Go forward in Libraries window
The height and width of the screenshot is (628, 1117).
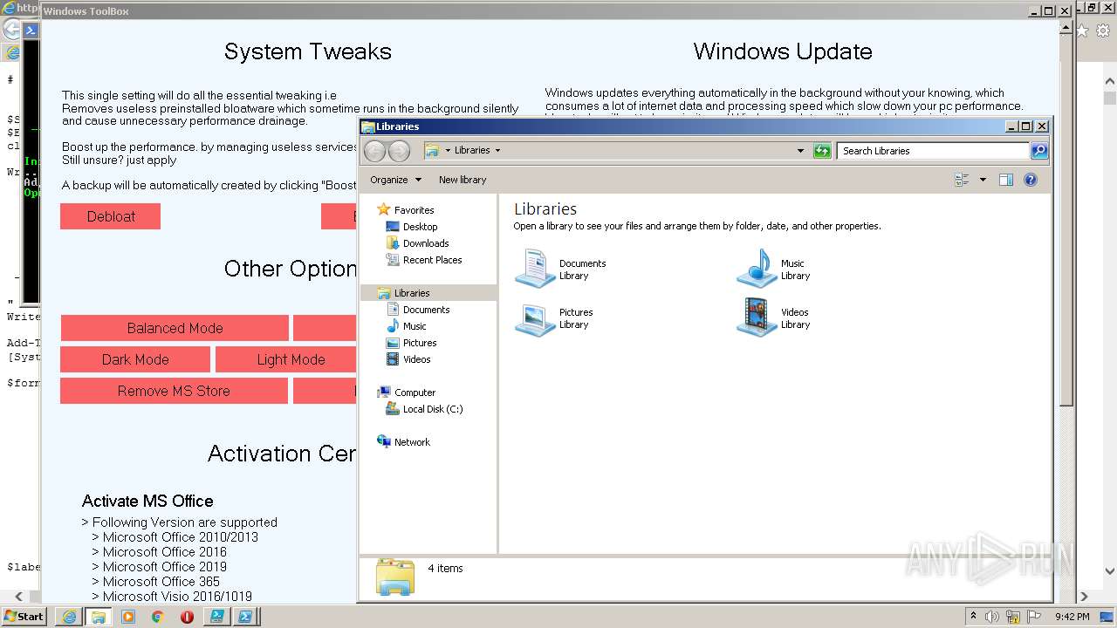pyautogui.click(x=399, y=151)
